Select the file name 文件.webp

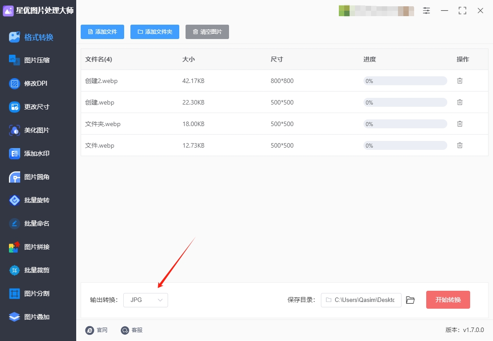pos(99,145)
